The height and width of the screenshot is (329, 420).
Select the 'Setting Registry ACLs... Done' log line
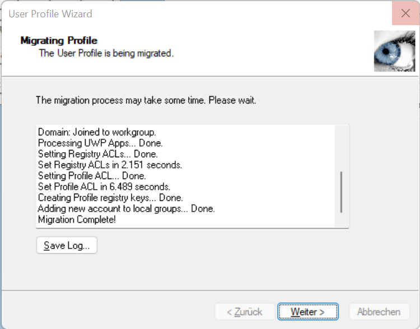point(98,154)
